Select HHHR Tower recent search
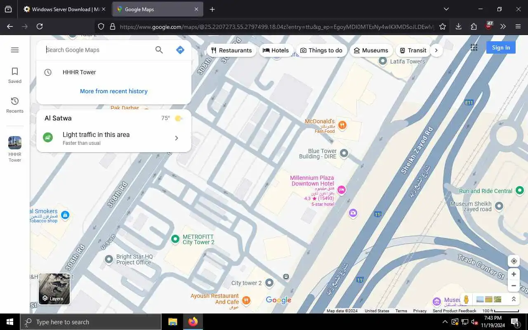This screenshot has width=528, height=330. [x=114, y=72]
